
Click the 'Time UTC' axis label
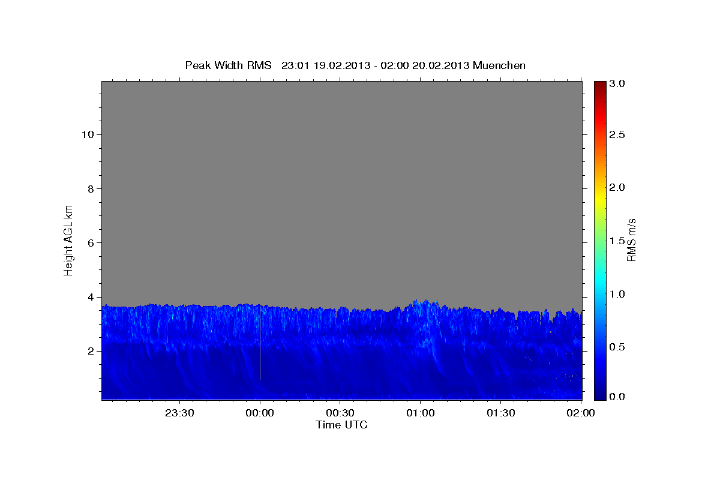point(341,425)
